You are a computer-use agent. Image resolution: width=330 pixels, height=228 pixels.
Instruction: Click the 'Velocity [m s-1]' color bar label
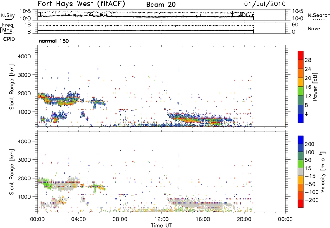(322, 172)
